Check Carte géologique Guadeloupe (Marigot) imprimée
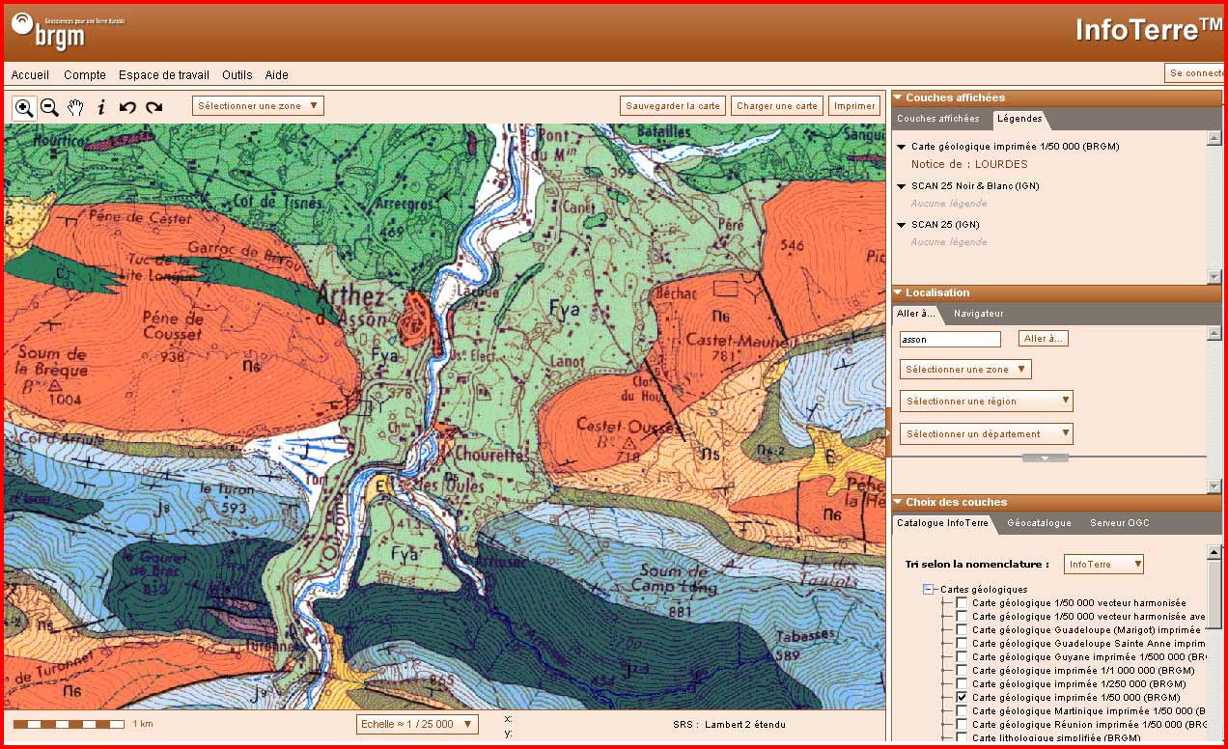This screenshot has width=1228, height=749. [x=961, y=629]
